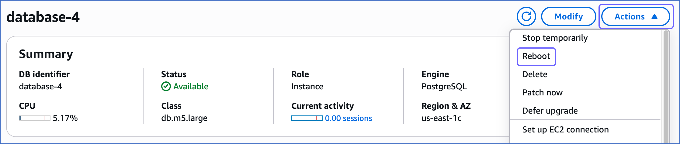Viewport: 680px width, 144px height.
Task: Click the database-4 page heading
Action: 43,17
